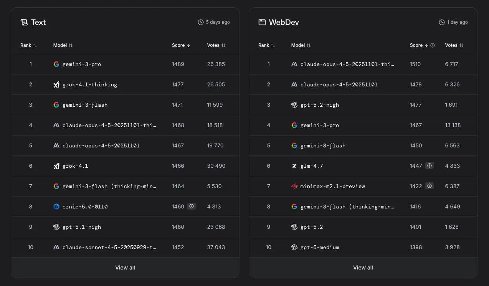Select gpt-5.2-high model name in WebDev
The image size is (489, 286).
(x=320, y=105)
